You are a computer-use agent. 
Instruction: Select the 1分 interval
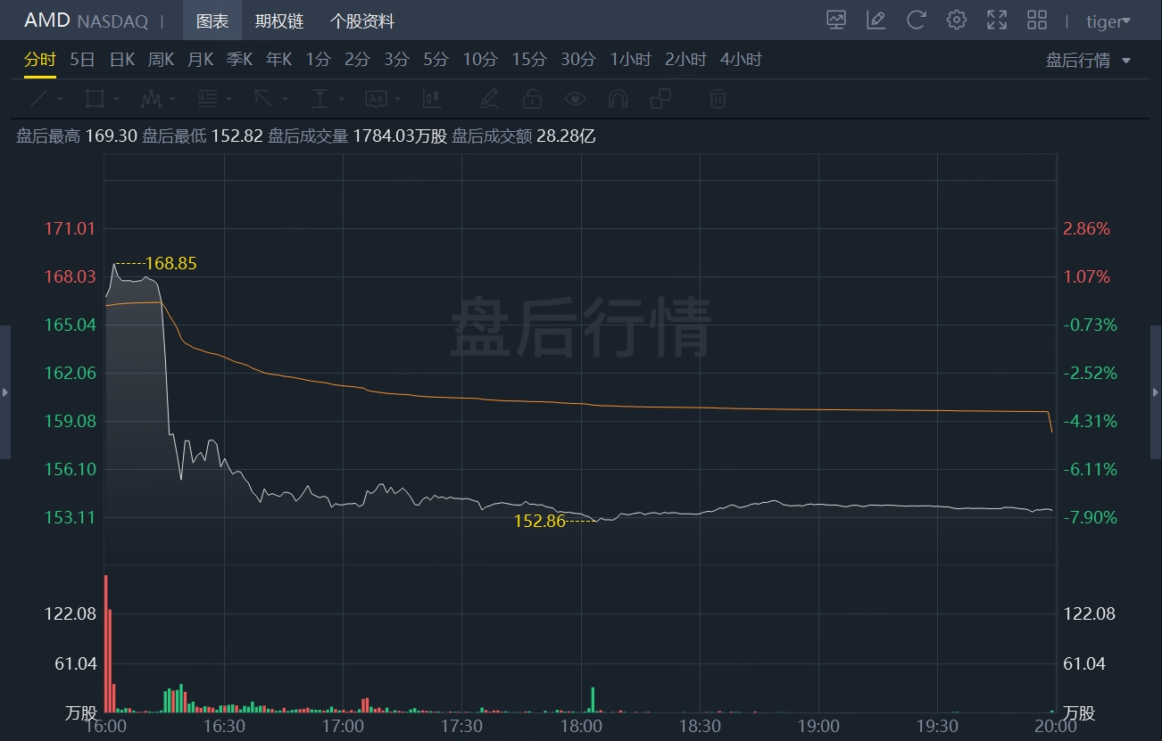pyautogui.click(x=318, y=60)
